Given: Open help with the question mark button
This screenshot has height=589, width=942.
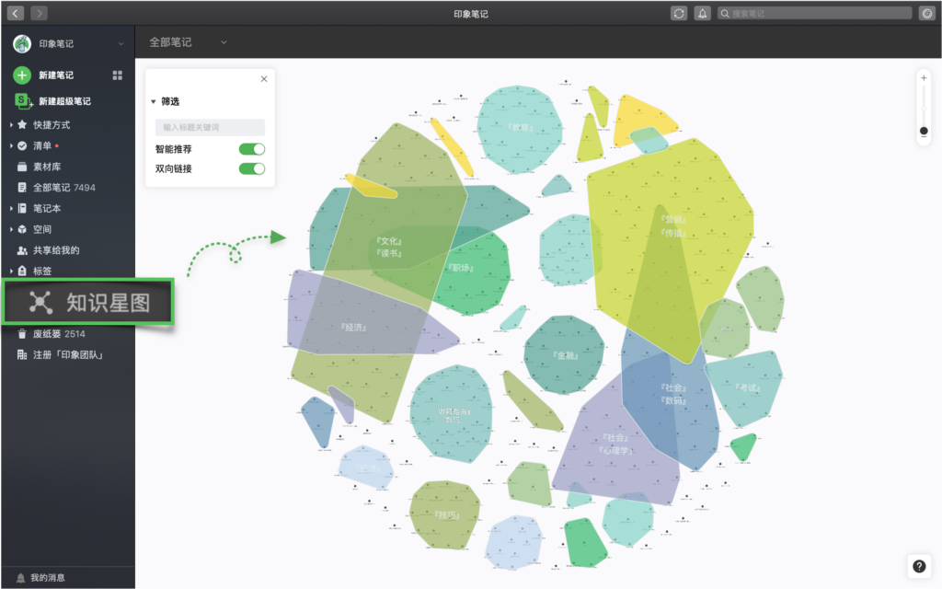Looking at the screenshot, I should coord(919,566).
